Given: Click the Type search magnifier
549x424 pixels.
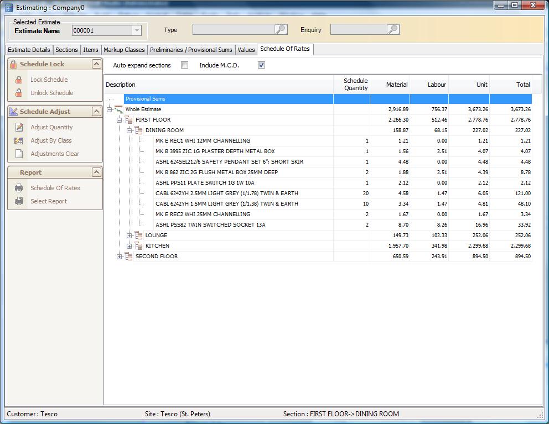Looking at the screenshot, I should point(281,29).
